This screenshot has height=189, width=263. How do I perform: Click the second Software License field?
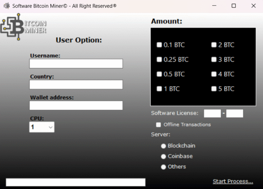coord(235,113)
